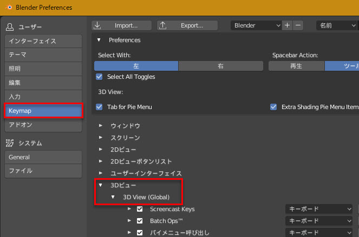This screenshot has height=237, width=359.
Task: Select the Keymap tab
Action: point(43,111)
